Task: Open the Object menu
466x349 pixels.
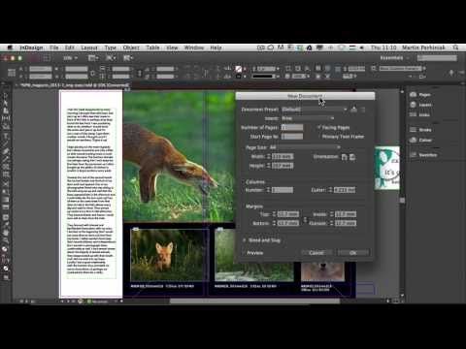Action: click(x=131, y=48)
